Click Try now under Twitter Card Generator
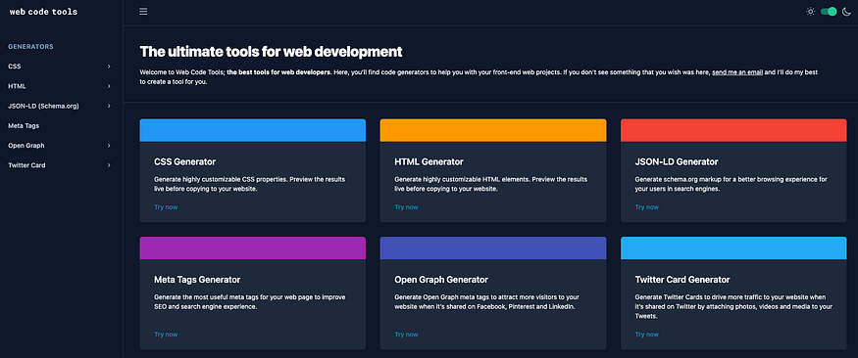This screenshot has height=358, width=858. click(x=647, y=335)
